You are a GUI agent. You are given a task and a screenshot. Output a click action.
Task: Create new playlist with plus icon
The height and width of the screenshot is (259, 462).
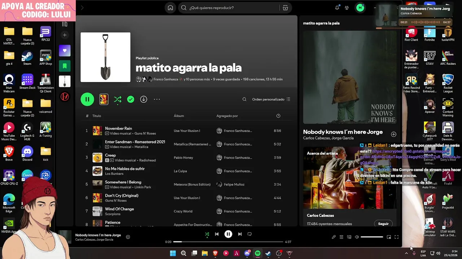(x=65, y=35)
